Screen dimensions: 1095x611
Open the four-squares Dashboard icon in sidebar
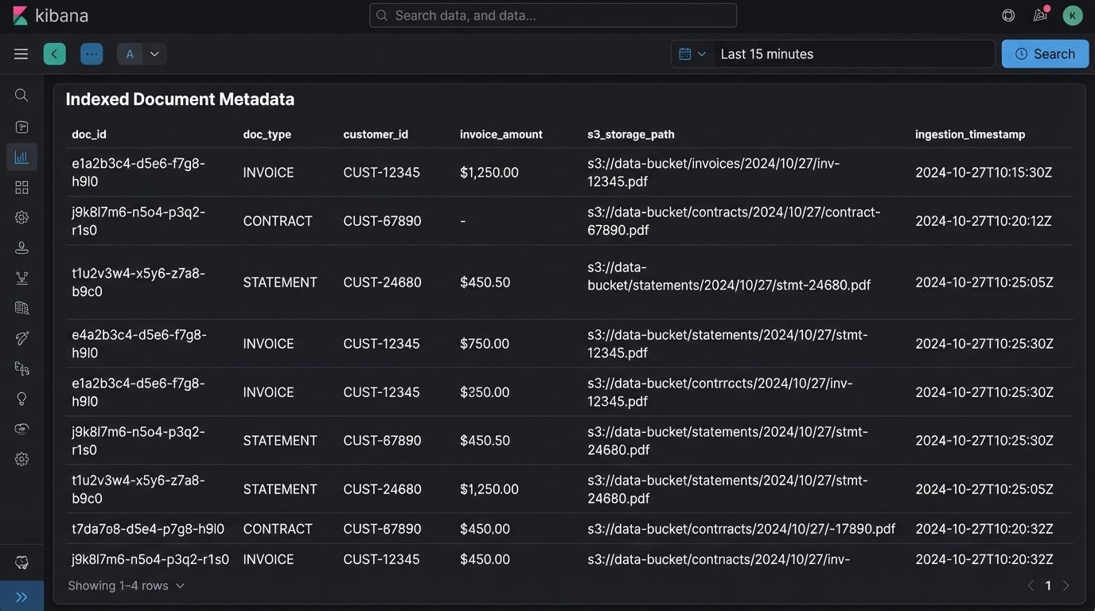(x=21, y=187)
